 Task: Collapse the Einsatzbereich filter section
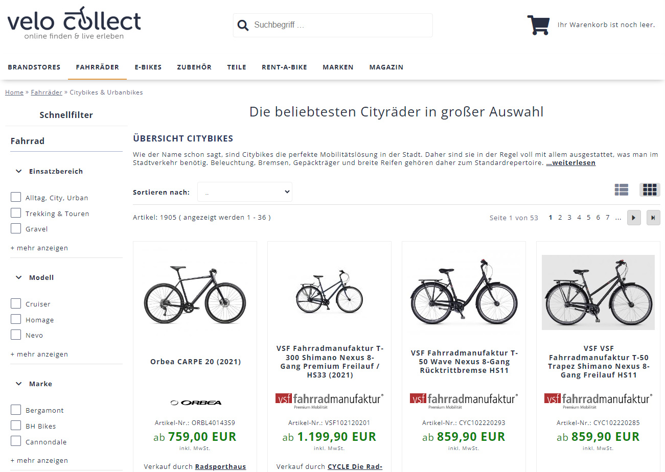pyautogui.click(x=19, y=171)
